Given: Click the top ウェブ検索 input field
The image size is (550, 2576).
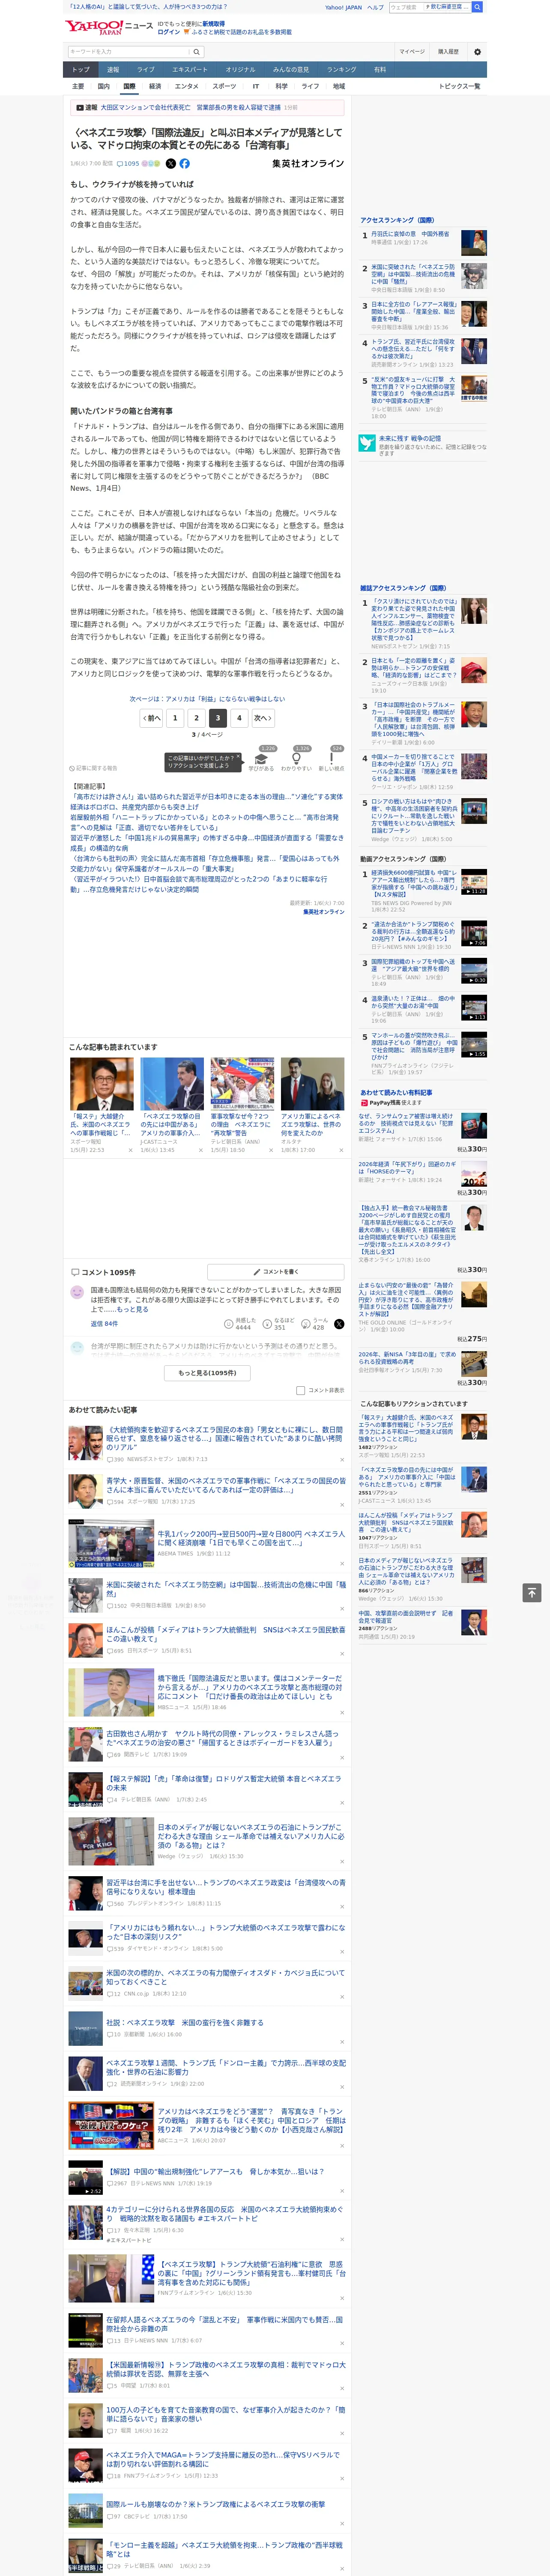Looking at the screenshot, I should point(405,7).
